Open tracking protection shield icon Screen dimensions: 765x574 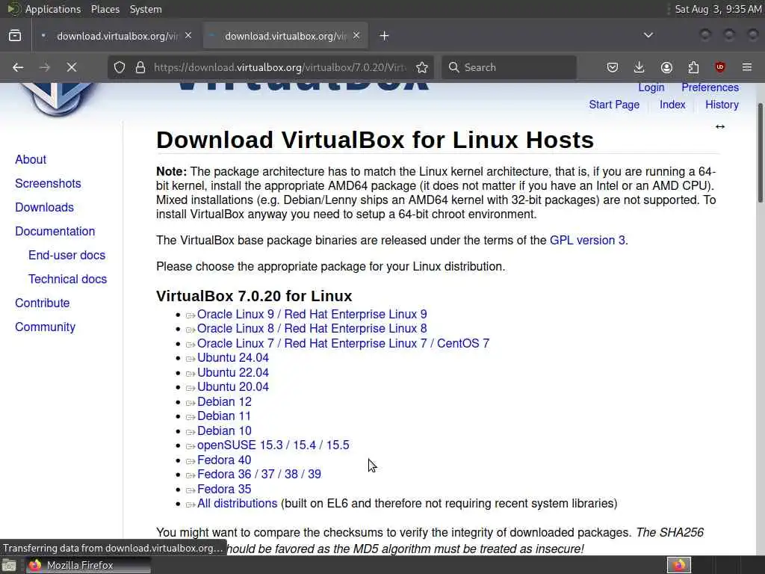pyautogui.click(x=120, y=67)
